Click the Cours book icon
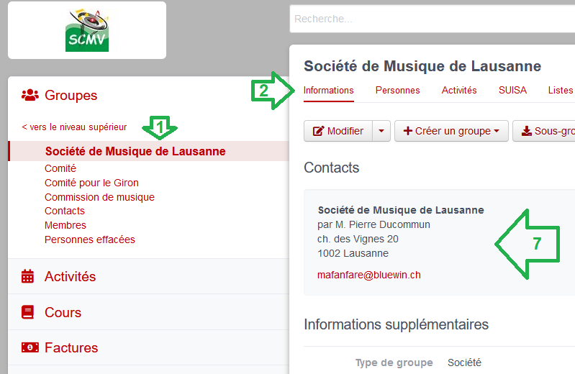 click(28, 312)
